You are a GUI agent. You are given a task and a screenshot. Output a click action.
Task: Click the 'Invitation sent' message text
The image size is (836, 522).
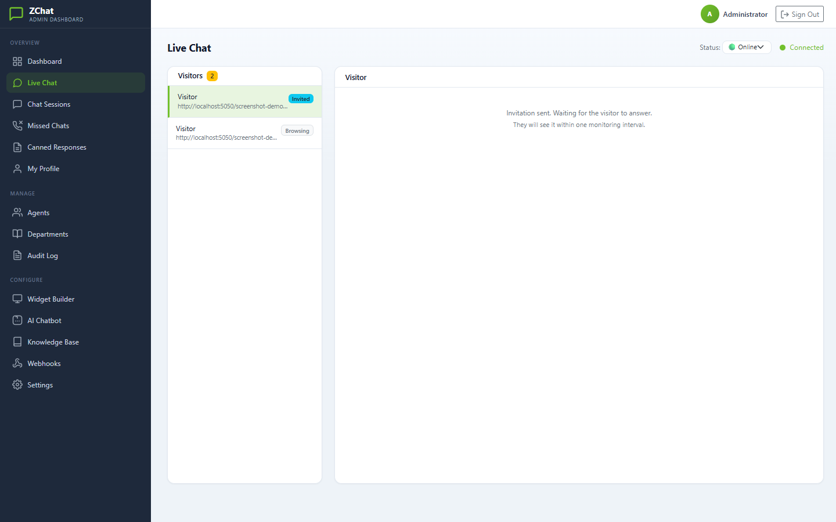pyautogui.click(x=579, y=113)
